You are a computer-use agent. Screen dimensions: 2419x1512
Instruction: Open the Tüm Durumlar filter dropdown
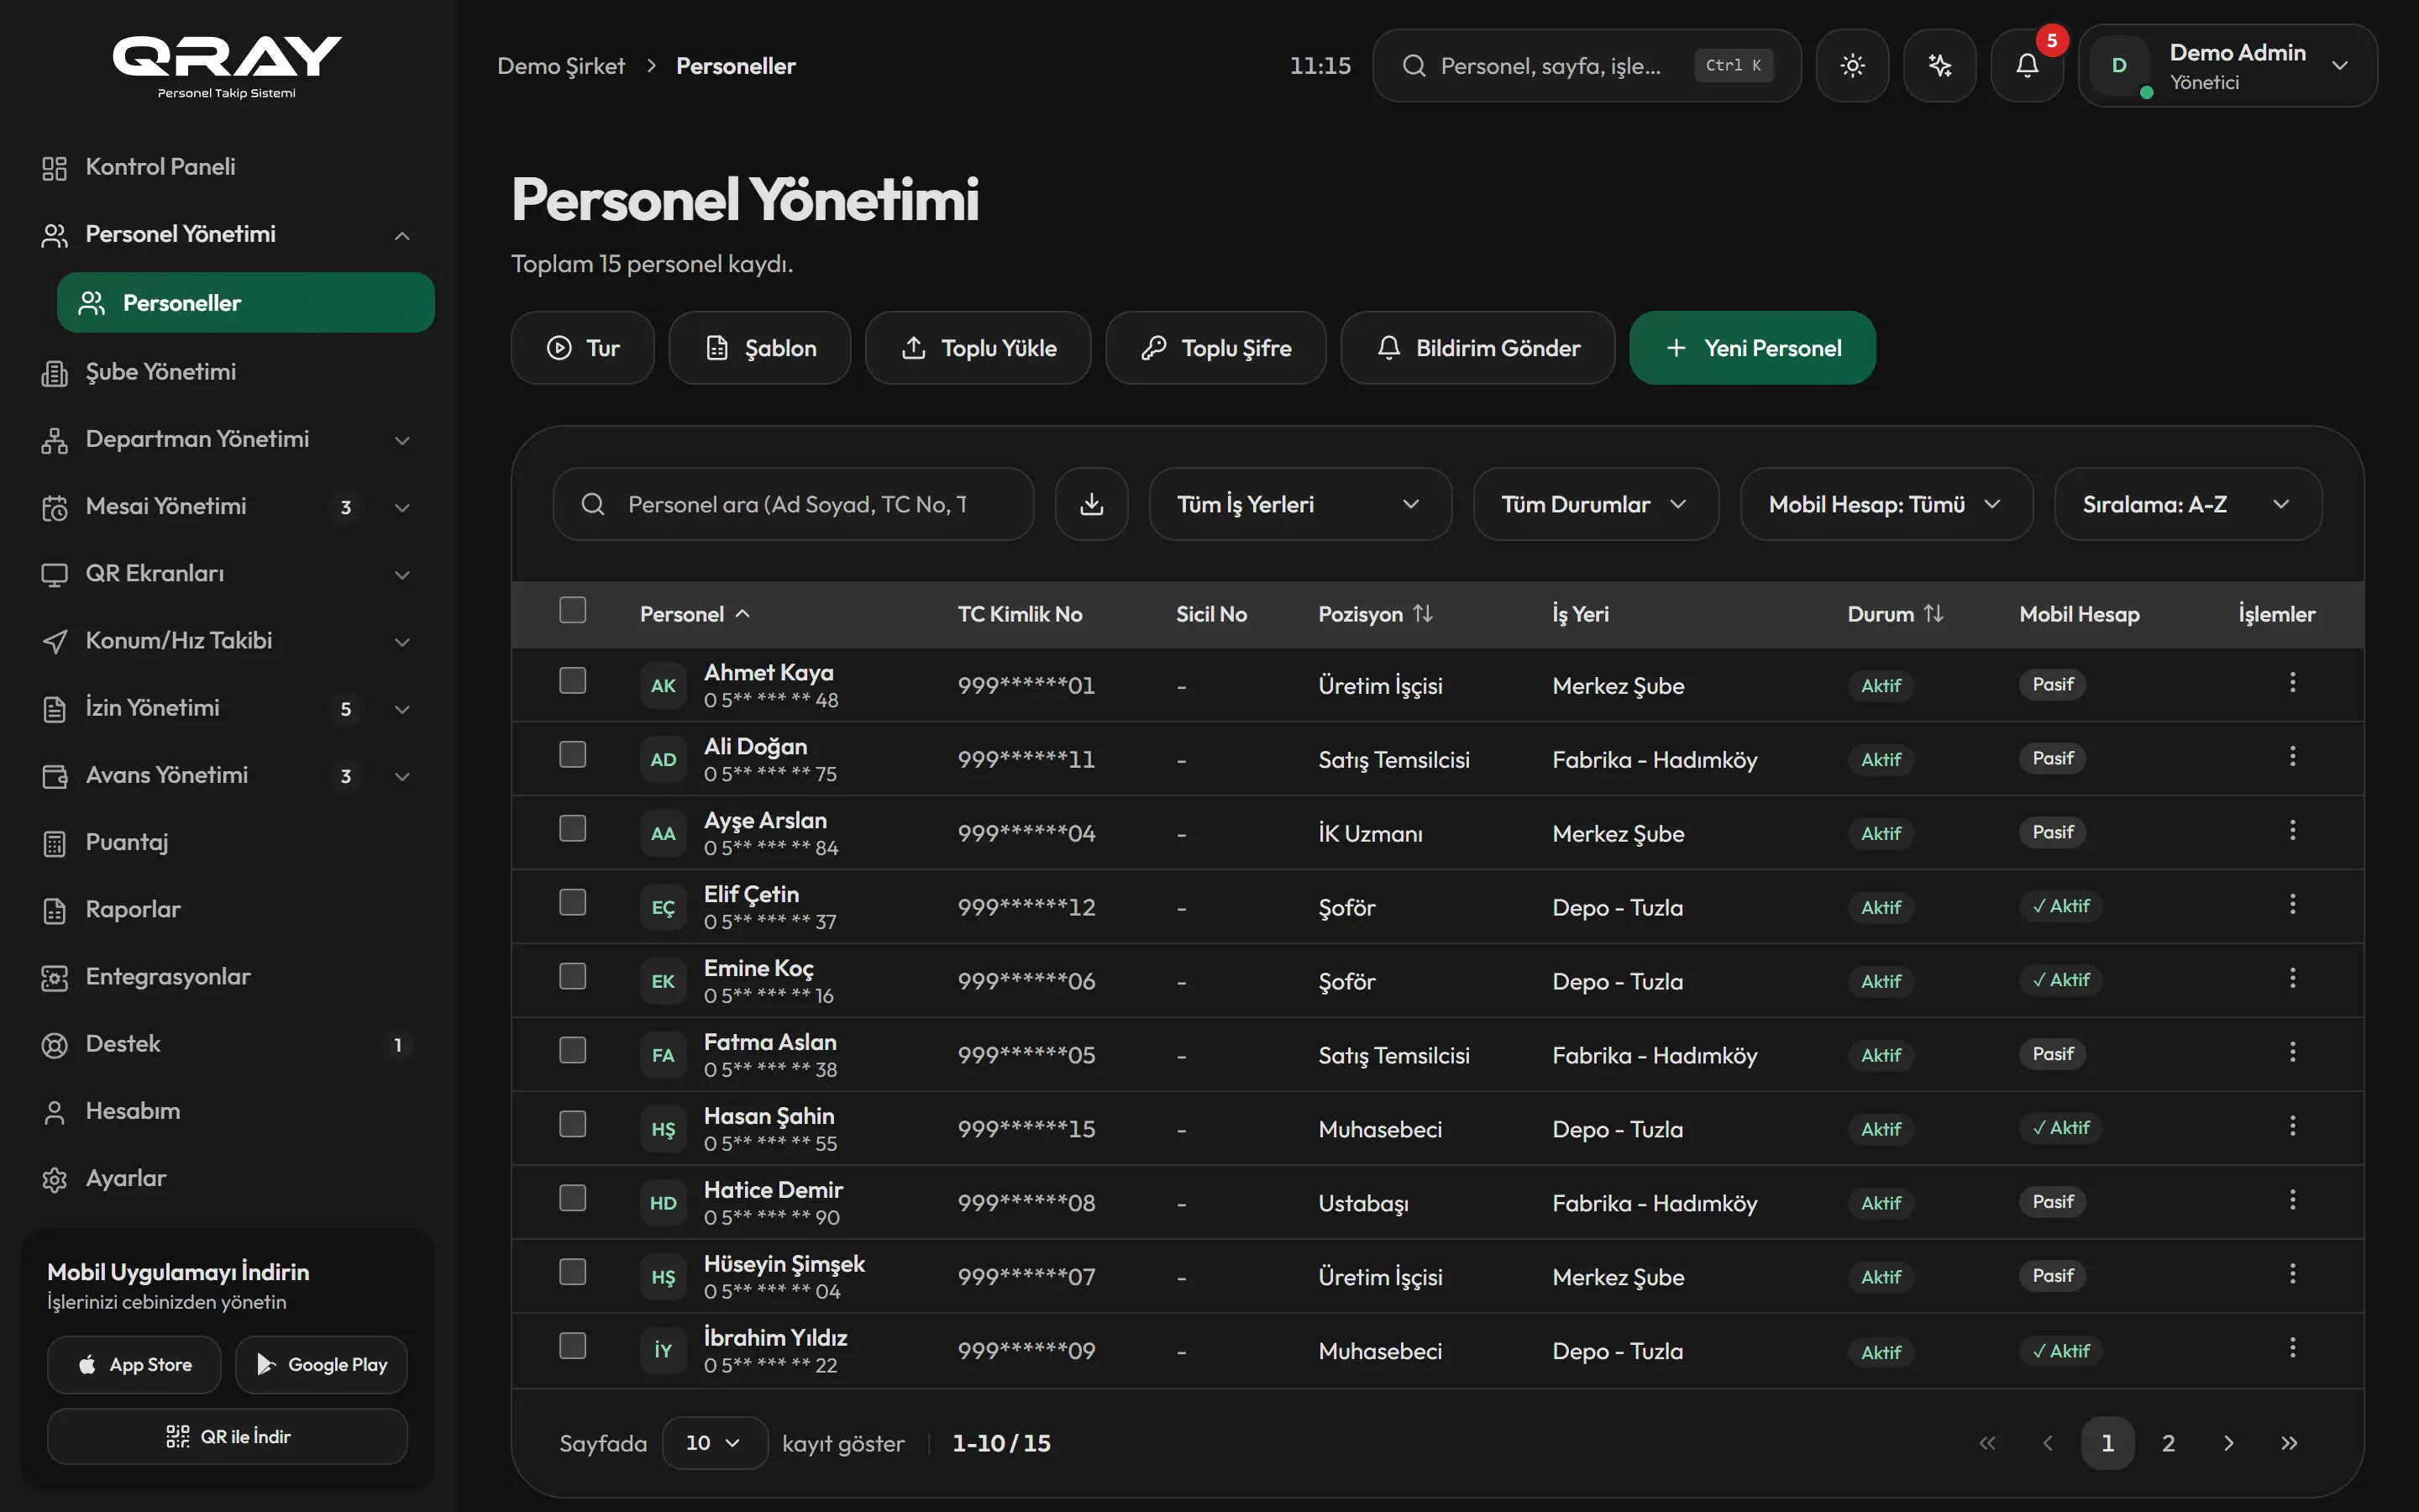tap(1597, 504)
